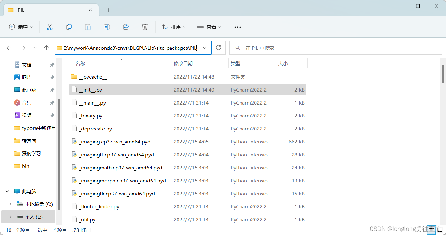Click in the 在 PIL 中搜索 search field
The width and height of the screenshot is (446, 235).
(x=336, y=48)
